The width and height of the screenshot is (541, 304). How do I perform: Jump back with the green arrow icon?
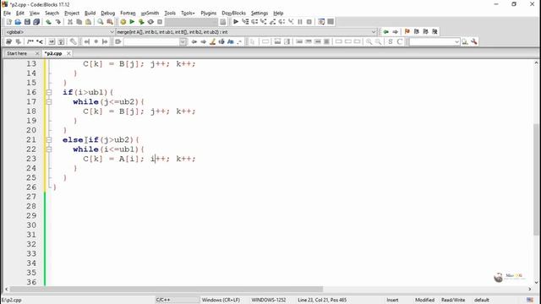coord(385,32)
